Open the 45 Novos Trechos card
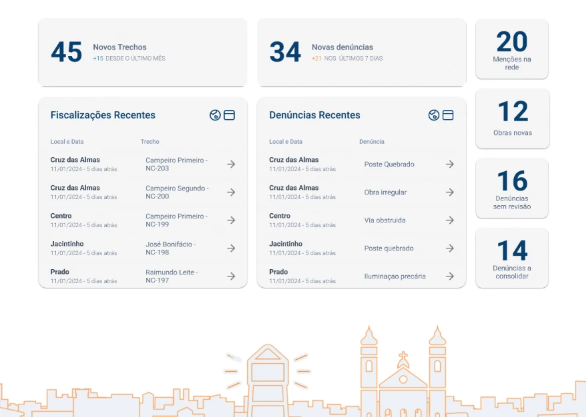 click(142, 53)
